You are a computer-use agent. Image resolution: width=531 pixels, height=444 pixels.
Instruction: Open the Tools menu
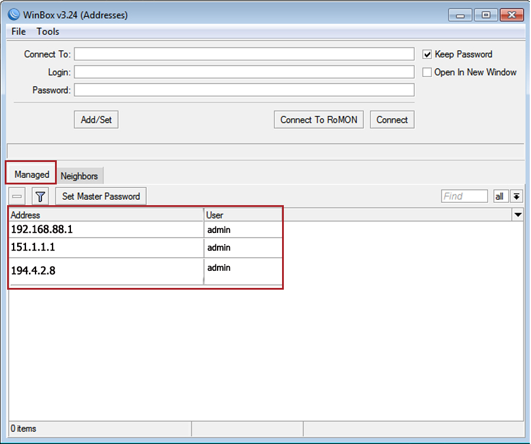tap(48, 32)
